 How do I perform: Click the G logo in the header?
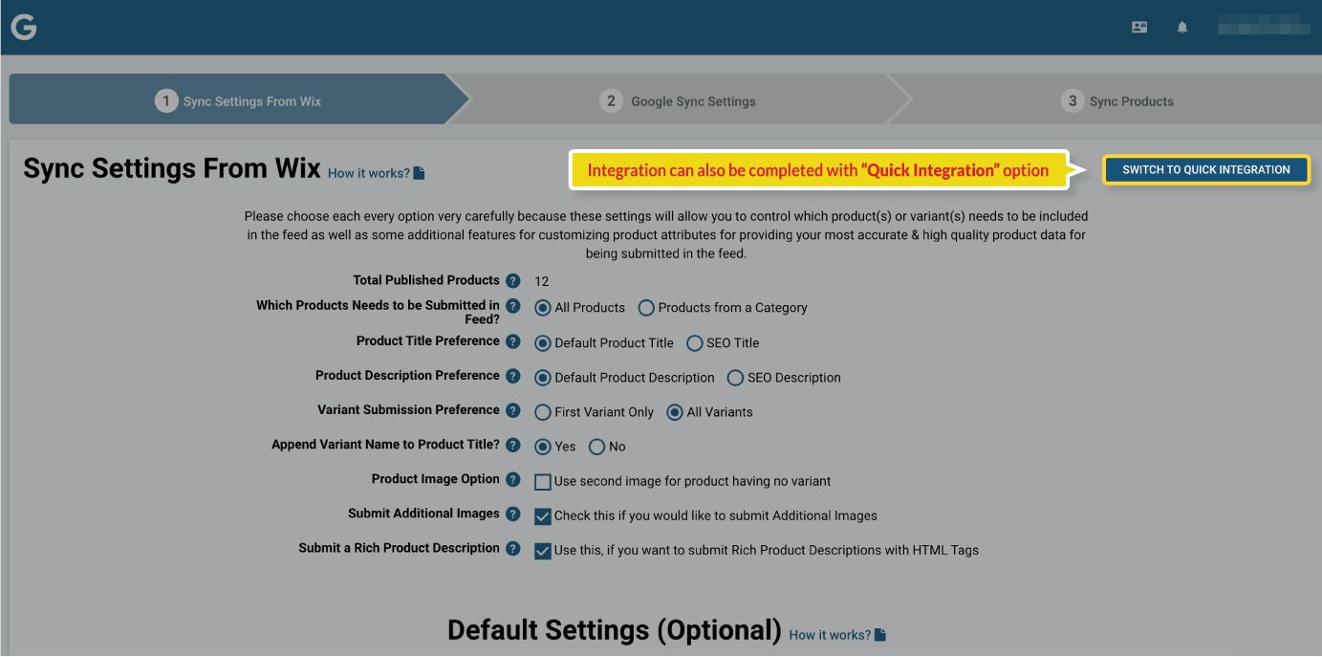pos(24,28)
